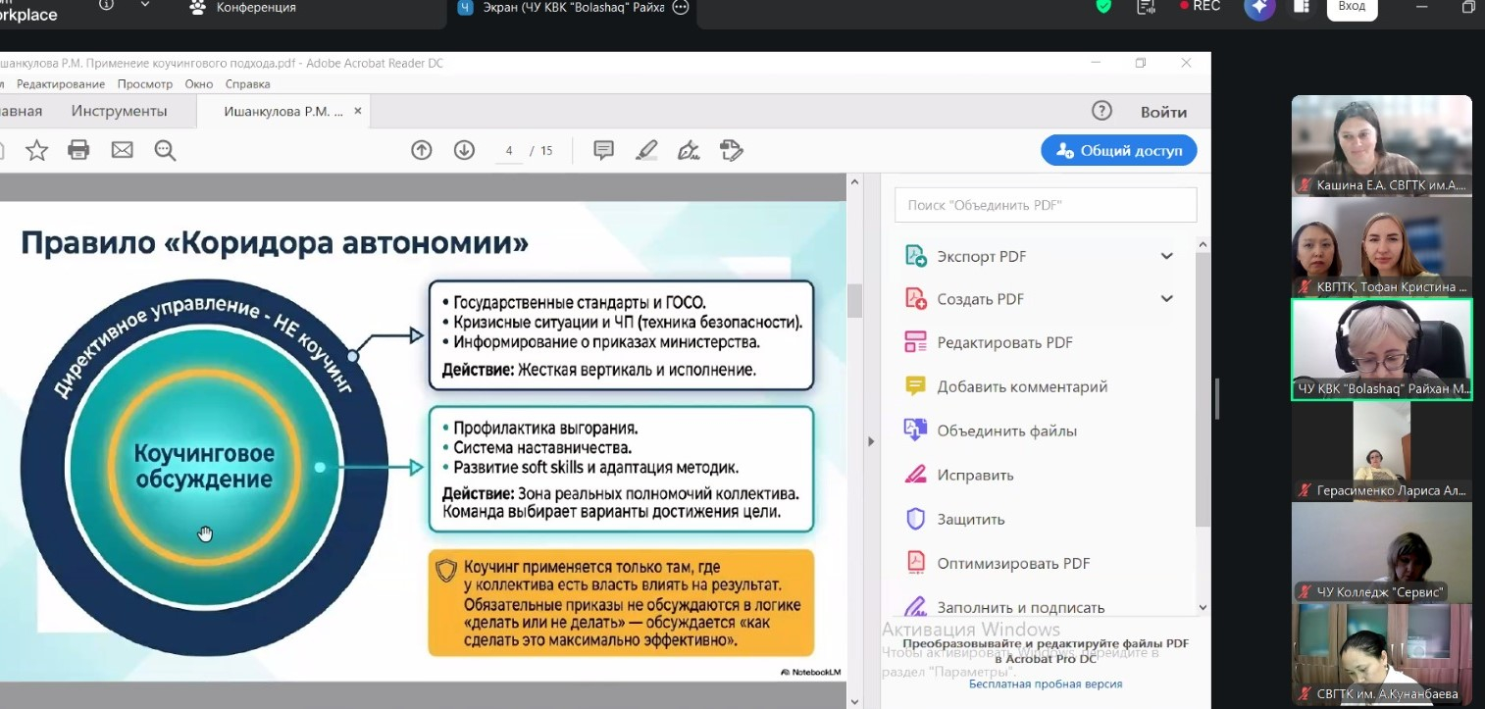Open the Просмотр menu
Screen dimensions: 1485x709
click(x=145, y=84)
